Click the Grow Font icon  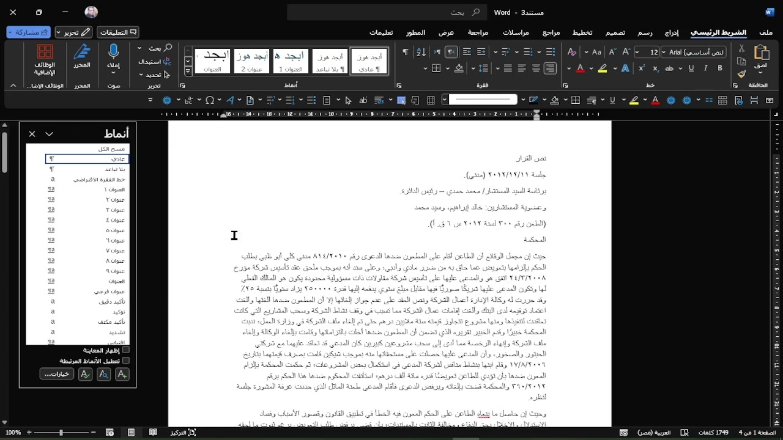click(x=626, y=53)
